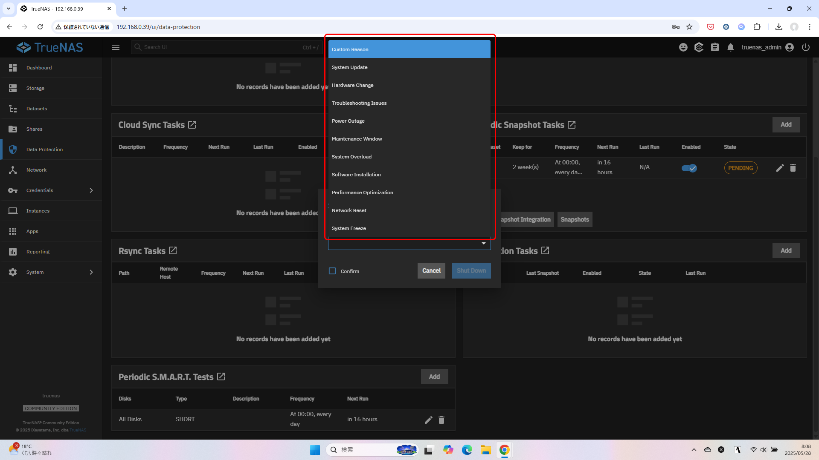The image size is (819, 460).
Task: Open Cloud Sync Tasks external link icon
Action: [192, 125]
